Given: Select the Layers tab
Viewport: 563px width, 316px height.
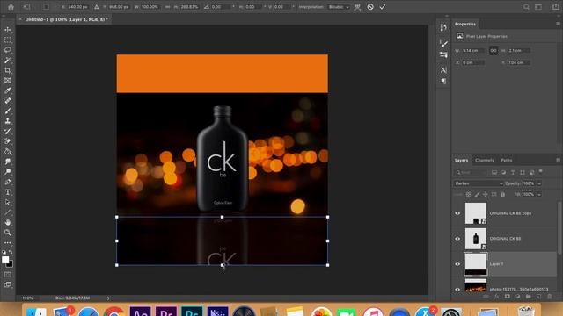Looking at the screenshot, I should click(461, 160).
